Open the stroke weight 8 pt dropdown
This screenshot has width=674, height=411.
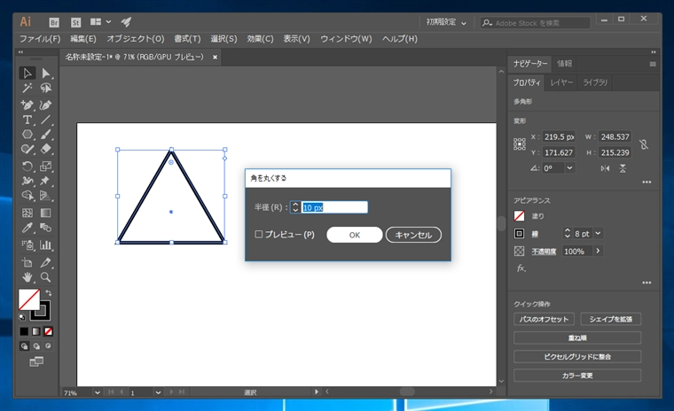pyautogui.click(x=598, y=234)
